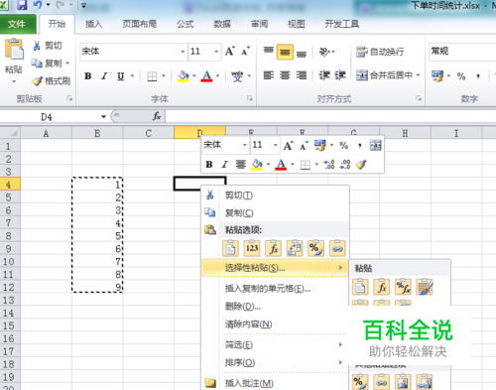Expand the 筛选(E) submenu
The height and width of the screenshot is (390, 496).
pos(275,345)
